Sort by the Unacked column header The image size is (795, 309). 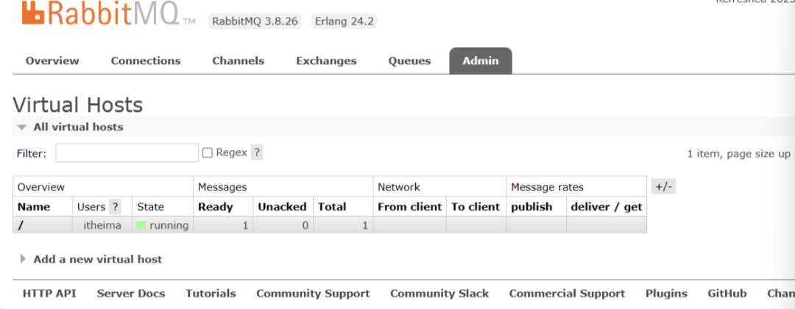point(283,207)
